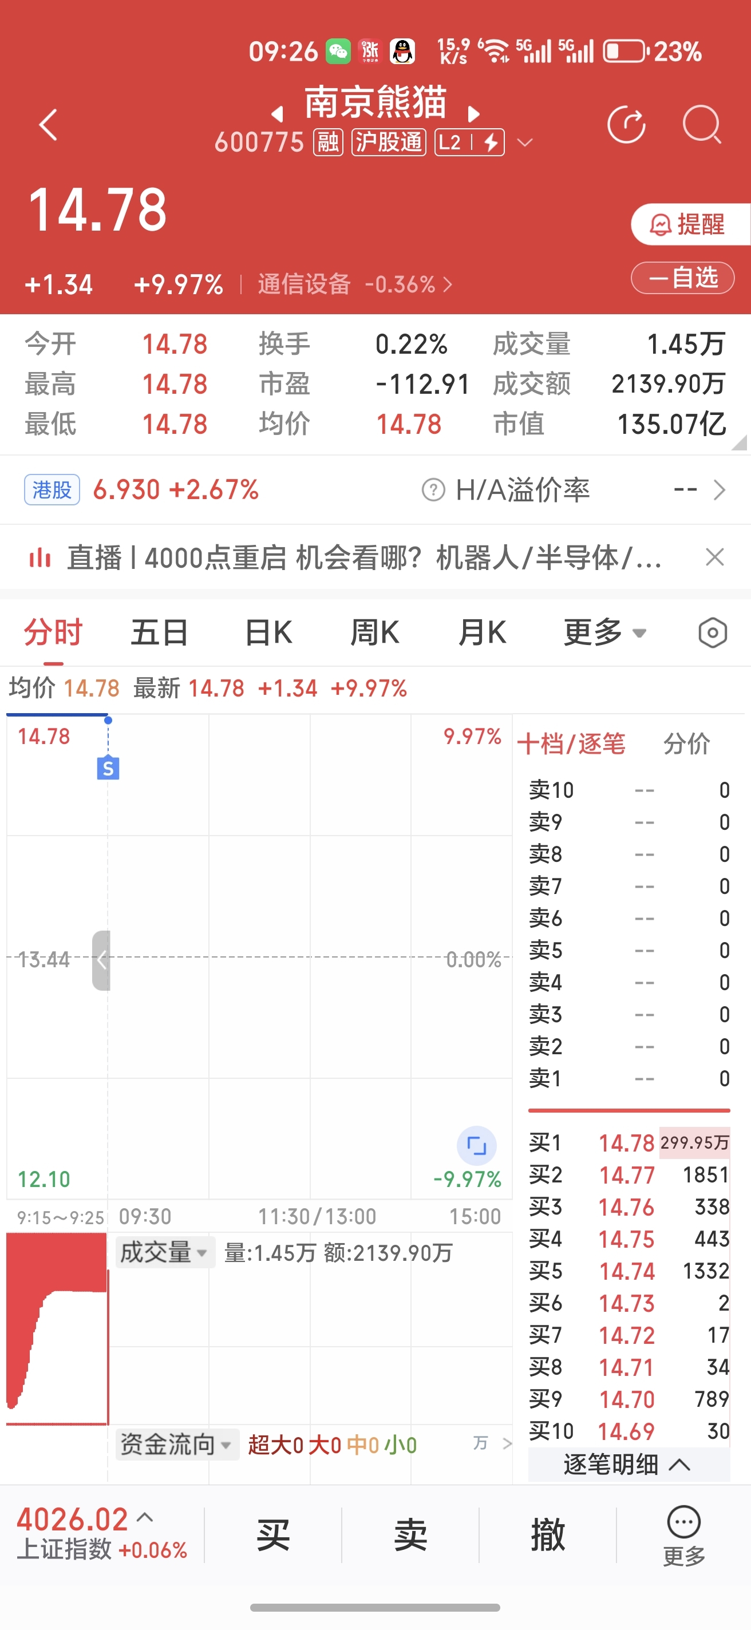The height and width of the screenshot is (1630, 751).
Task: Switch to 月K tab
Action: pos(482,632)
